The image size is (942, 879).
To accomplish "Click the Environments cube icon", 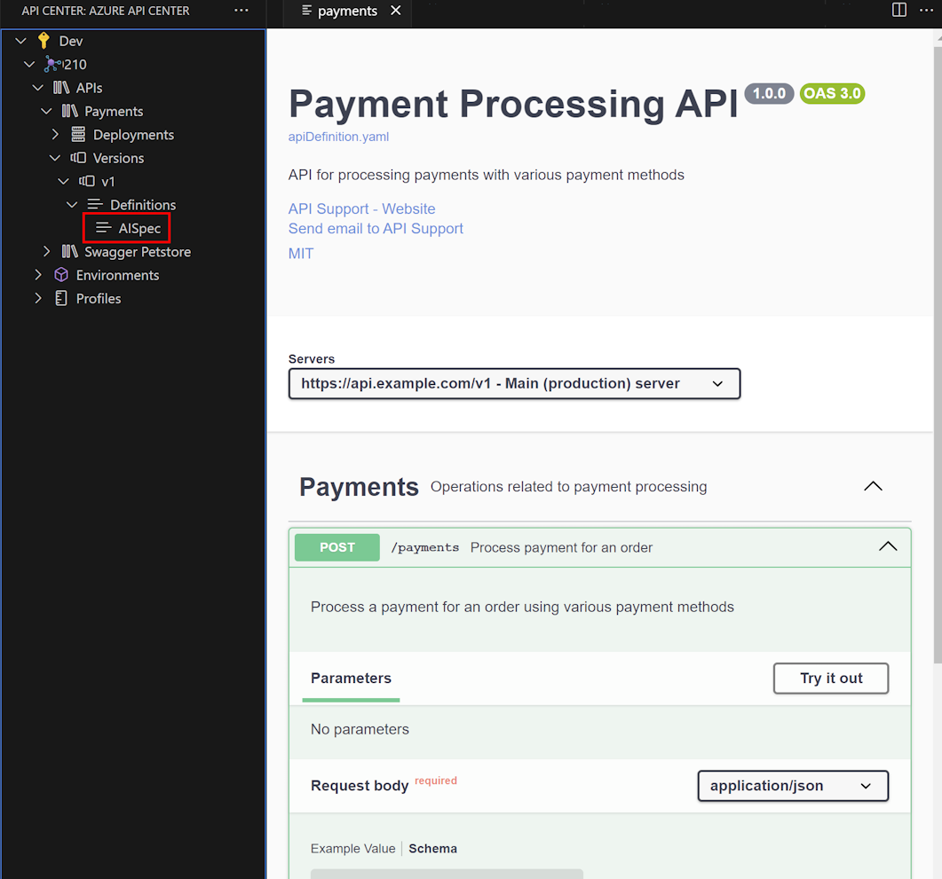I will point(59,275).
